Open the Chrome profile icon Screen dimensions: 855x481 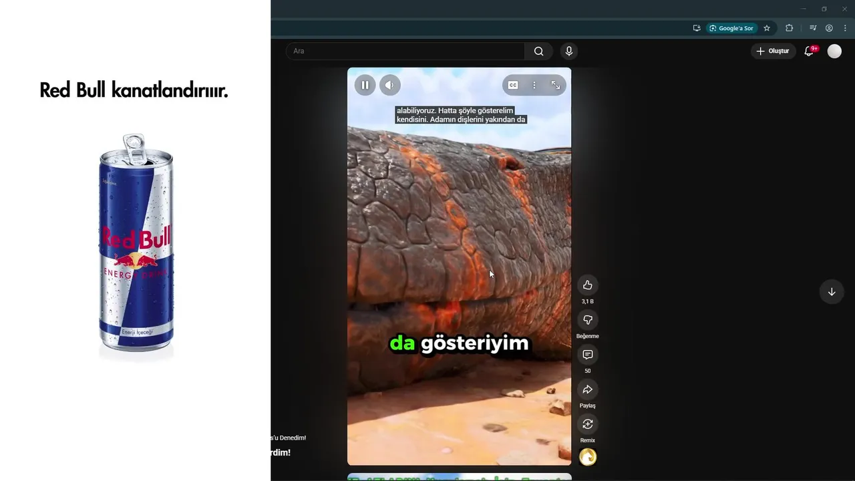829,28
